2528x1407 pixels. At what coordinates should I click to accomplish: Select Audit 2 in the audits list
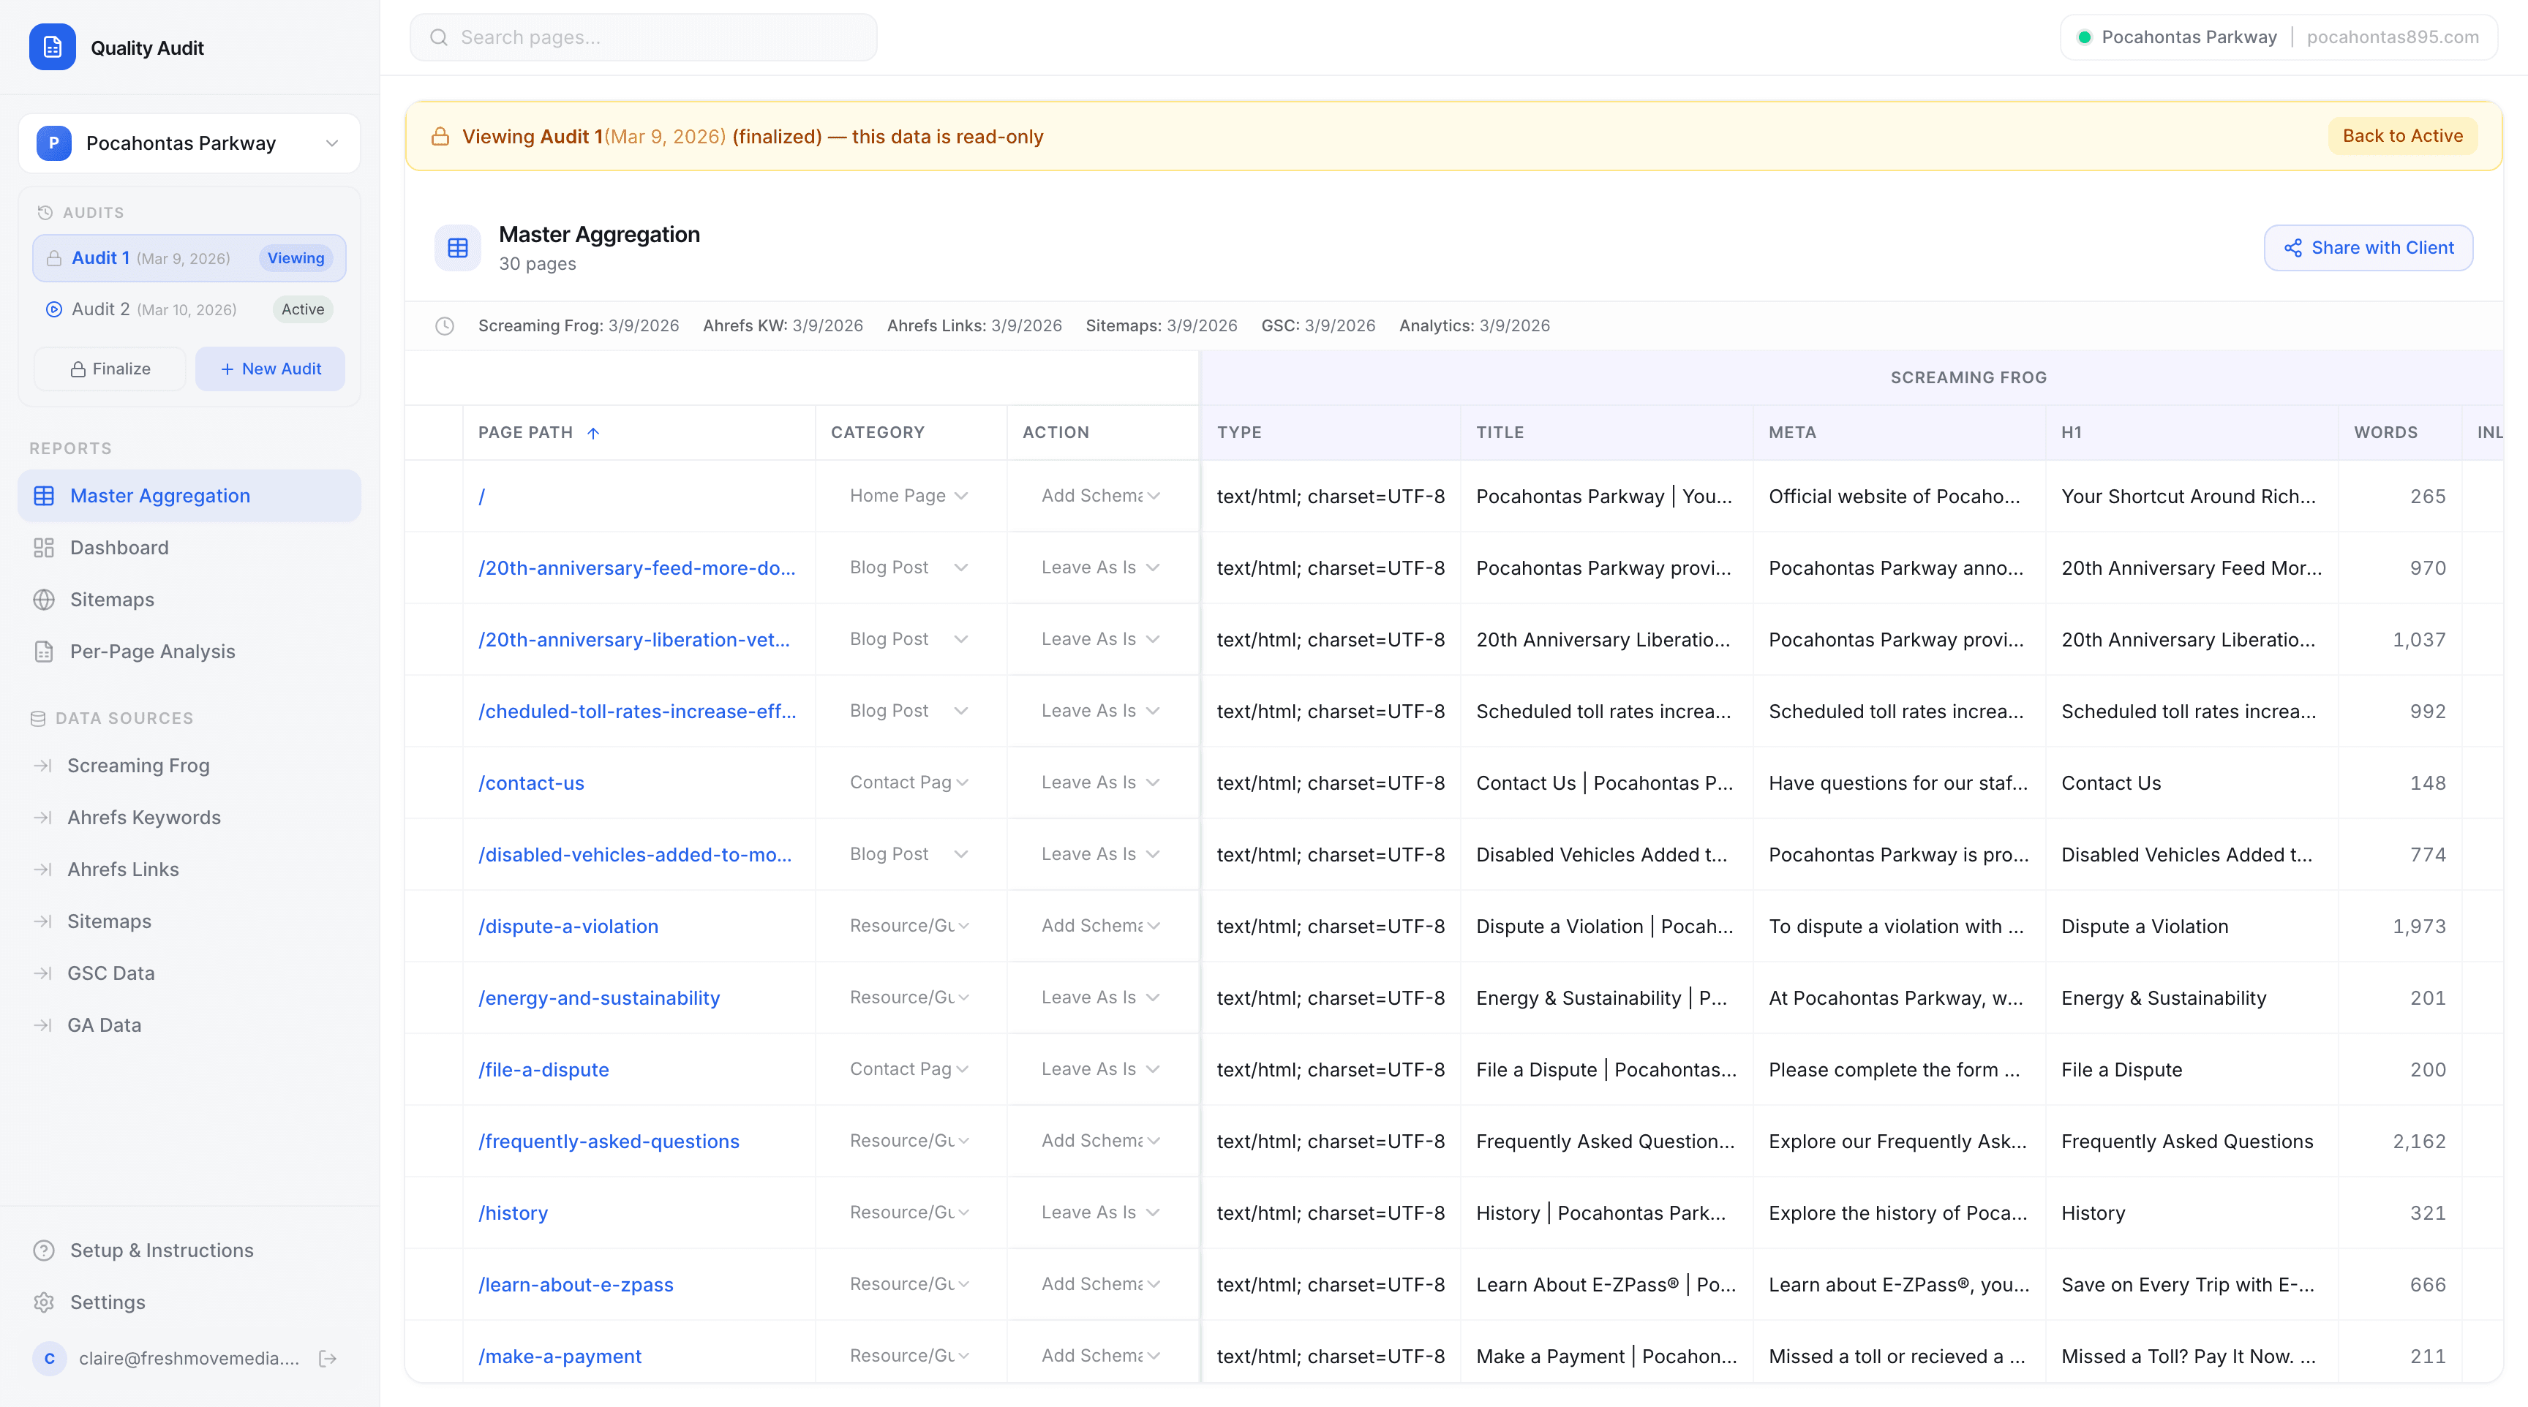[189, 309]
